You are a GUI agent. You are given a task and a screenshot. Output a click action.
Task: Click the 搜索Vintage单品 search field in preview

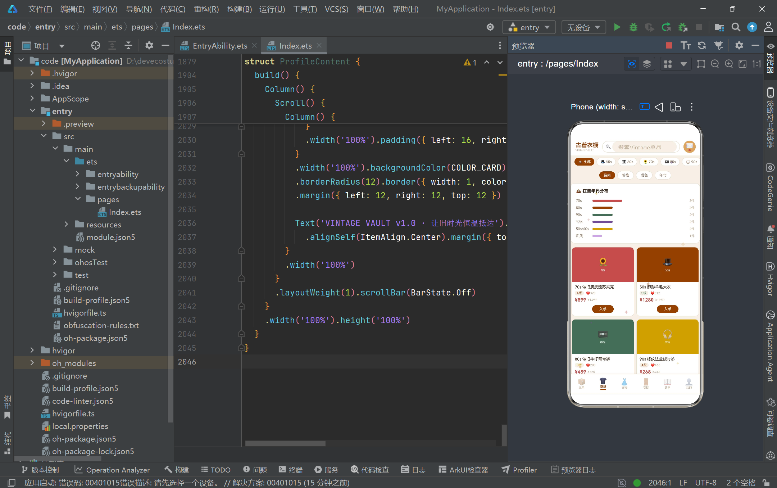coord(641,147)
